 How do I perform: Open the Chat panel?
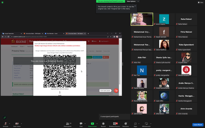tap(81, 124)
